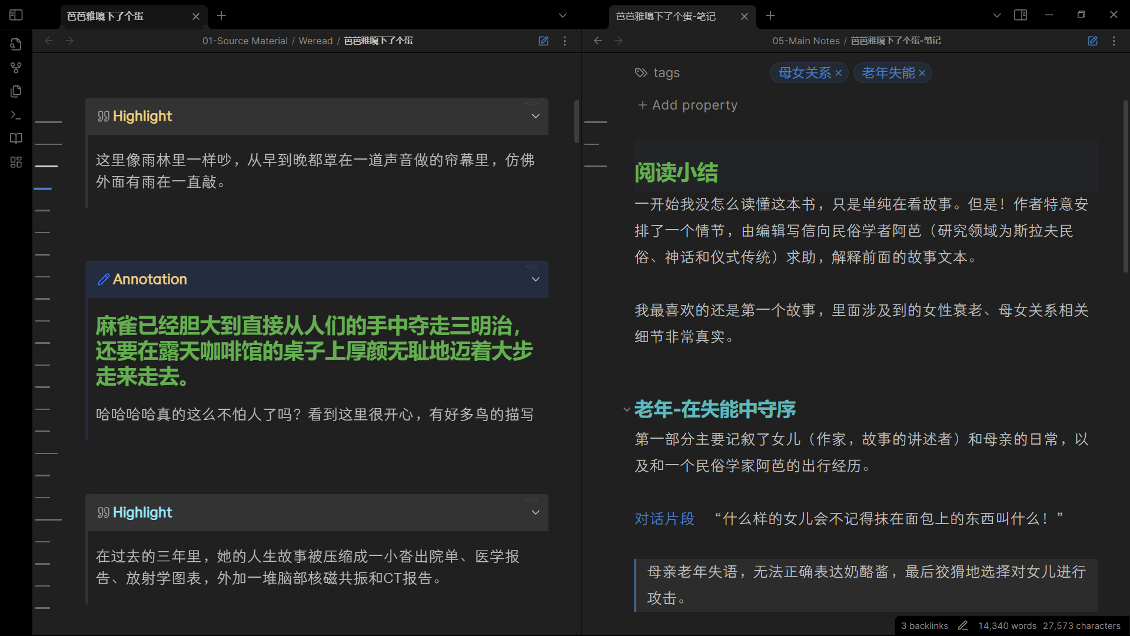Open the grid canvas ribbon icon
The image size is (1130, 636).
pyautogui.click(x=16, y=162)
